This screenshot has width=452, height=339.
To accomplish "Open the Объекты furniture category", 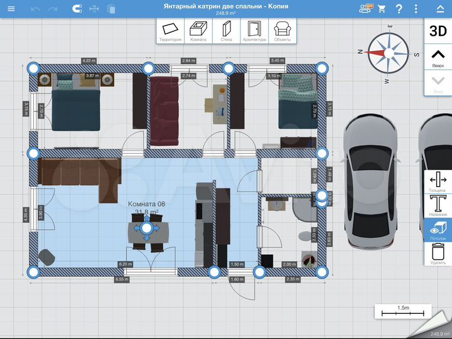I will point(282,31).
